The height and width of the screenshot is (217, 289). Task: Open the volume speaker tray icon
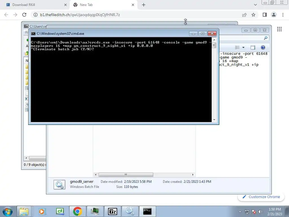260,212
